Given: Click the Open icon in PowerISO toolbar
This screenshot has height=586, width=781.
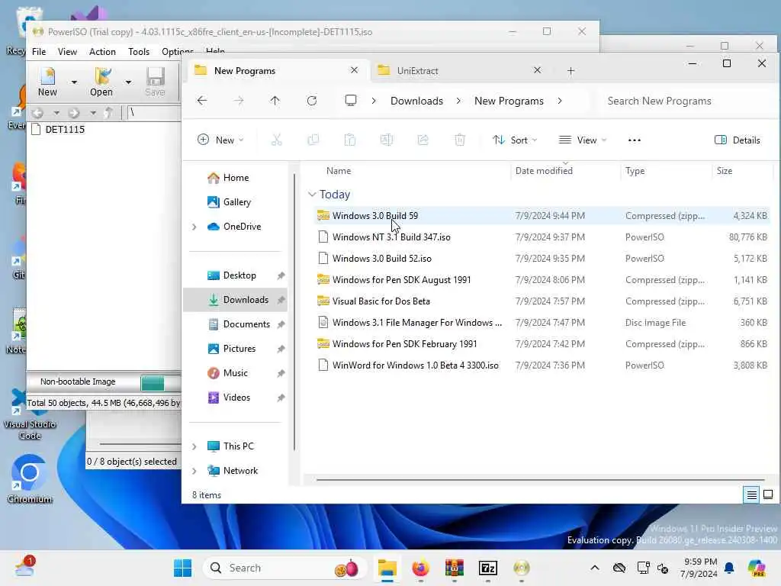Looking at the screenshot, I should point(101,82).
